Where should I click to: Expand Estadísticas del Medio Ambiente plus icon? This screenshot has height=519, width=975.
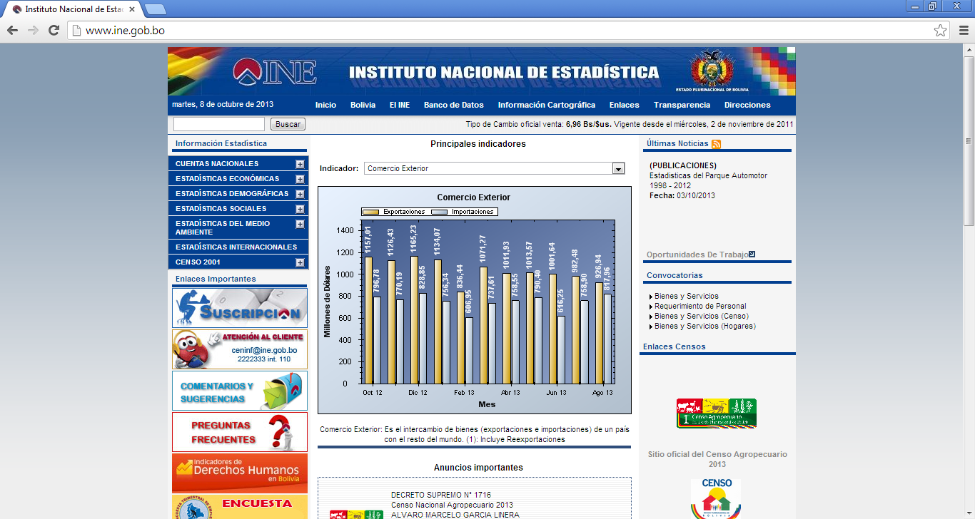(x=300, y=224)
